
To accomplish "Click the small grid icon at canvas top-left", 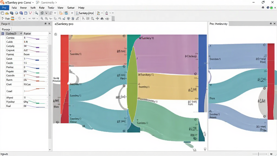I will tap(56, 34).
